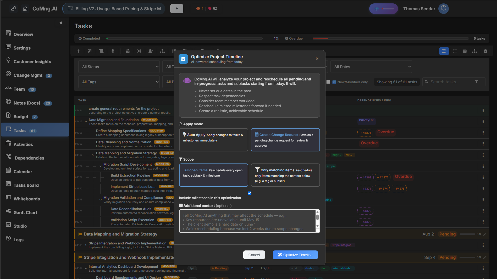This screenshot has width=497, height=279.
Task: Collapse the Internal Analytics Dashboard Development row
Action: [86, 268]
